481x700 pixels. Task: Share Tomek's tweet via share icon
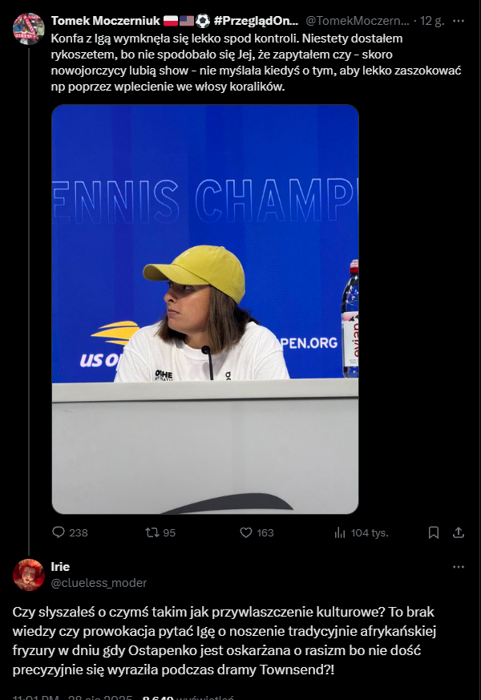click(x=459, y=532)
